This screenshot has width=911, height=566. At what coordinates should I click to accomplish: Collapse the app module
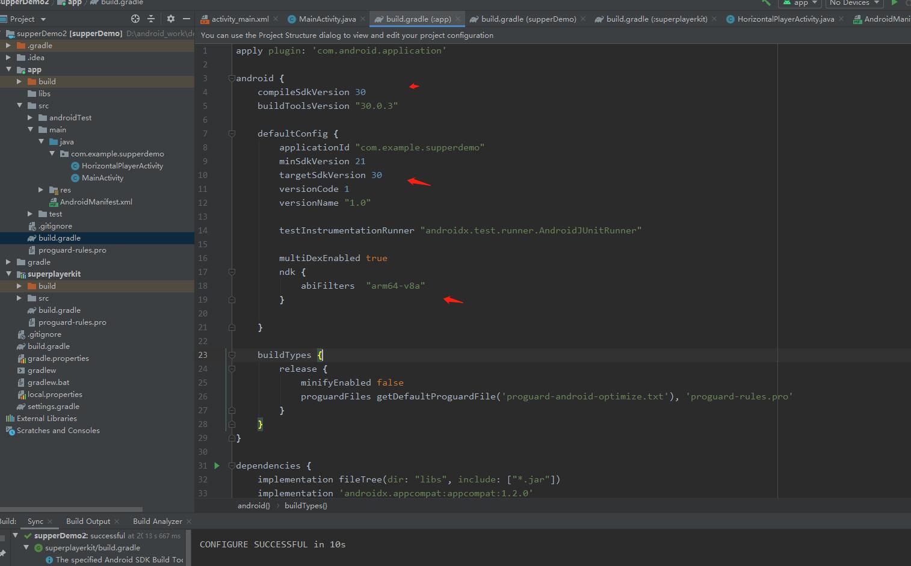[8, 69]
